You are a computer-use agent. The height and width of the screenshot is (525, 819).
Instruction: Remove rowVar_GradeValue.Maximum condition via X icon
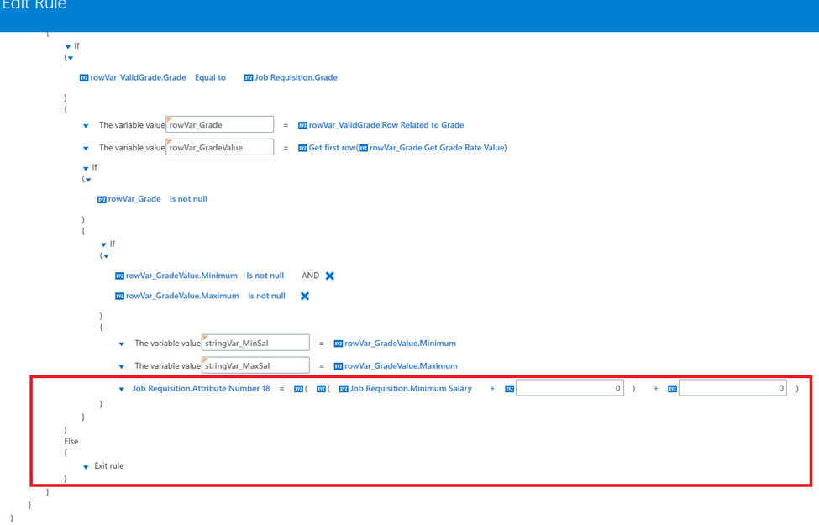coord(304,296)
